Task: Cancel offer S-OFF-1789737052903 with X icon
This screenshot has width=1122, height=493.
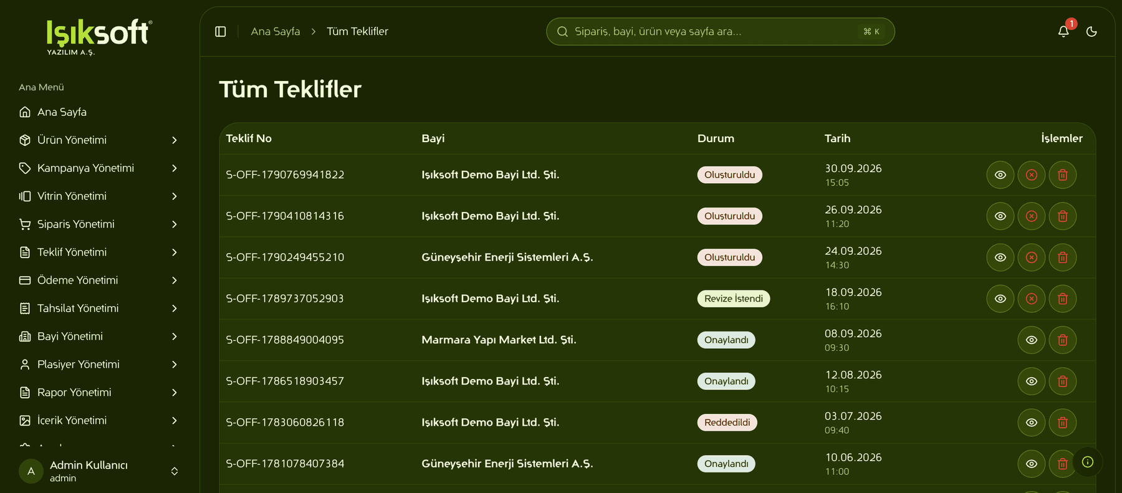Action: (1032, 299)
